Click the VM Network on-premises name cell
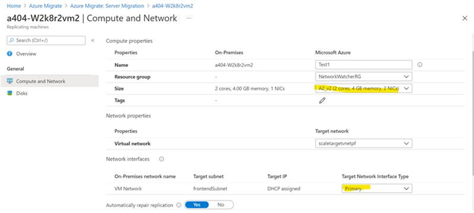This screenshot has height=213, width=474. tap(128, 188)
